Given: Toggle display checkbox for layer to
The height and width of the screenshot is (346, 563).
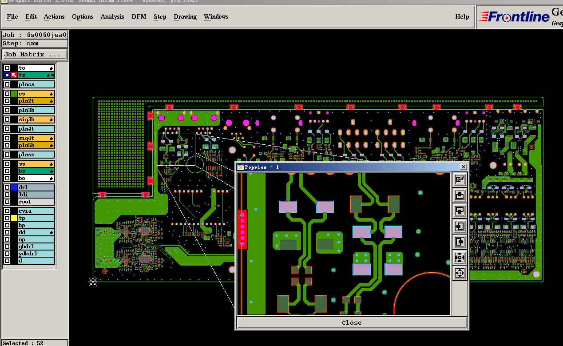Looking at the screenshot, I should [7, 68].
